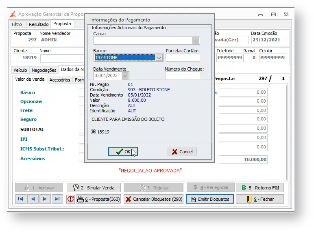Image resolution: width=314 pixels, height=232 pixels.
Task: Click the Frete label
Action: (x=26, y=110)
